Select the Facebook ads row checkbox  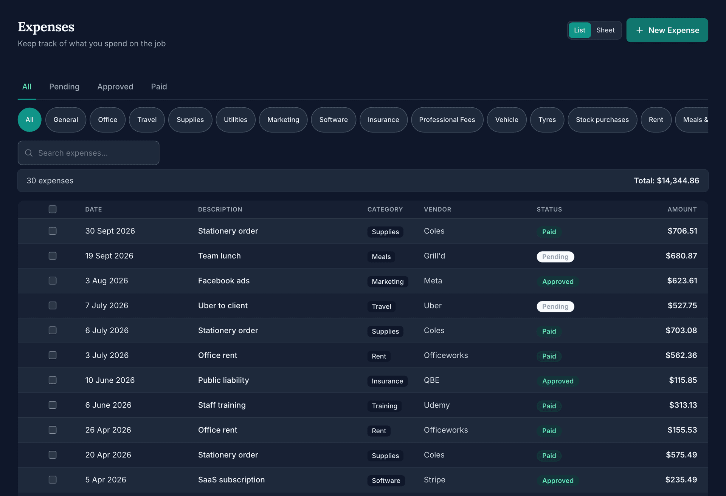click(x=53, y=281)
